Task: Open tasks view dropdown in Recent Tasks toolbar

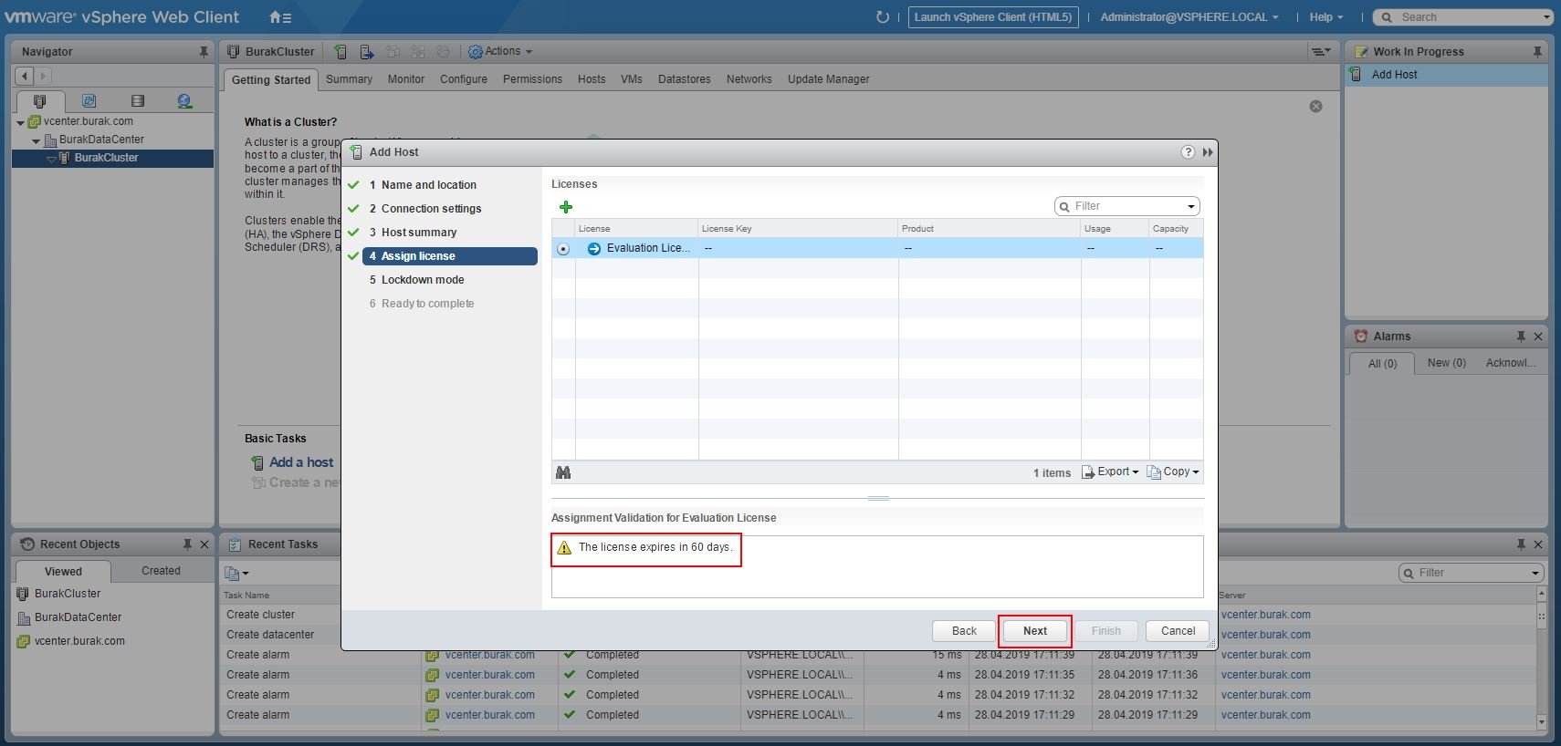Action: pos(236,574)
